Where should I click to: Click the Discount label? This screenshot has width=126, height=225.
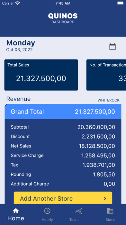(x=20, y=136)
